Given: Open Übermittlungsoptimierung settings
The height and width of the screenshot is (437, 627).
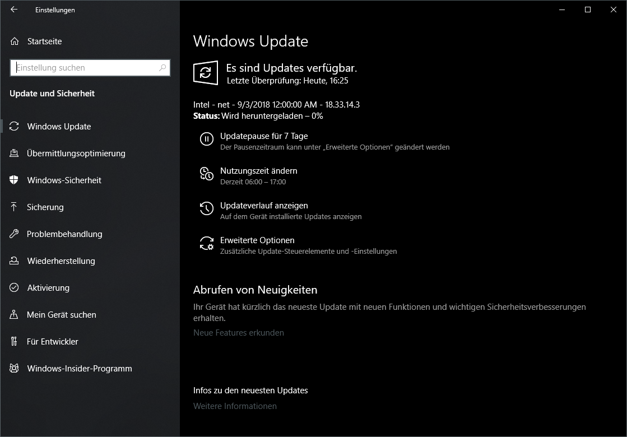Looking at the screenshot, I should 76,153.
